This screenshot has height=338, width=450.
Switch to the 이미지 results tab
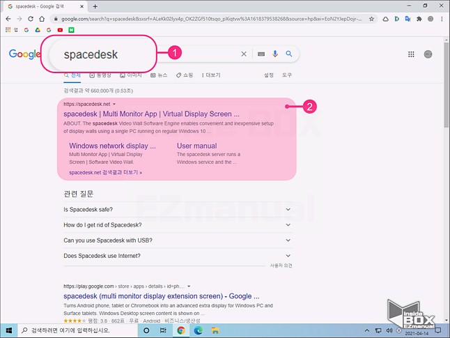[x=131, y=75]
